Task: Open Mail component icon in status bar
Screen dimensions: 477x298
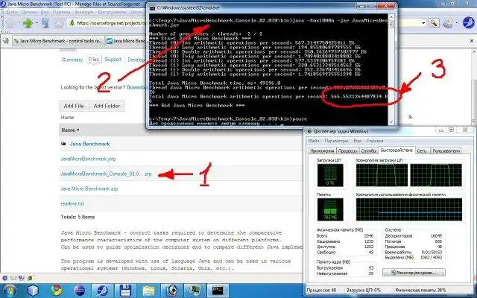Action: 13,278
